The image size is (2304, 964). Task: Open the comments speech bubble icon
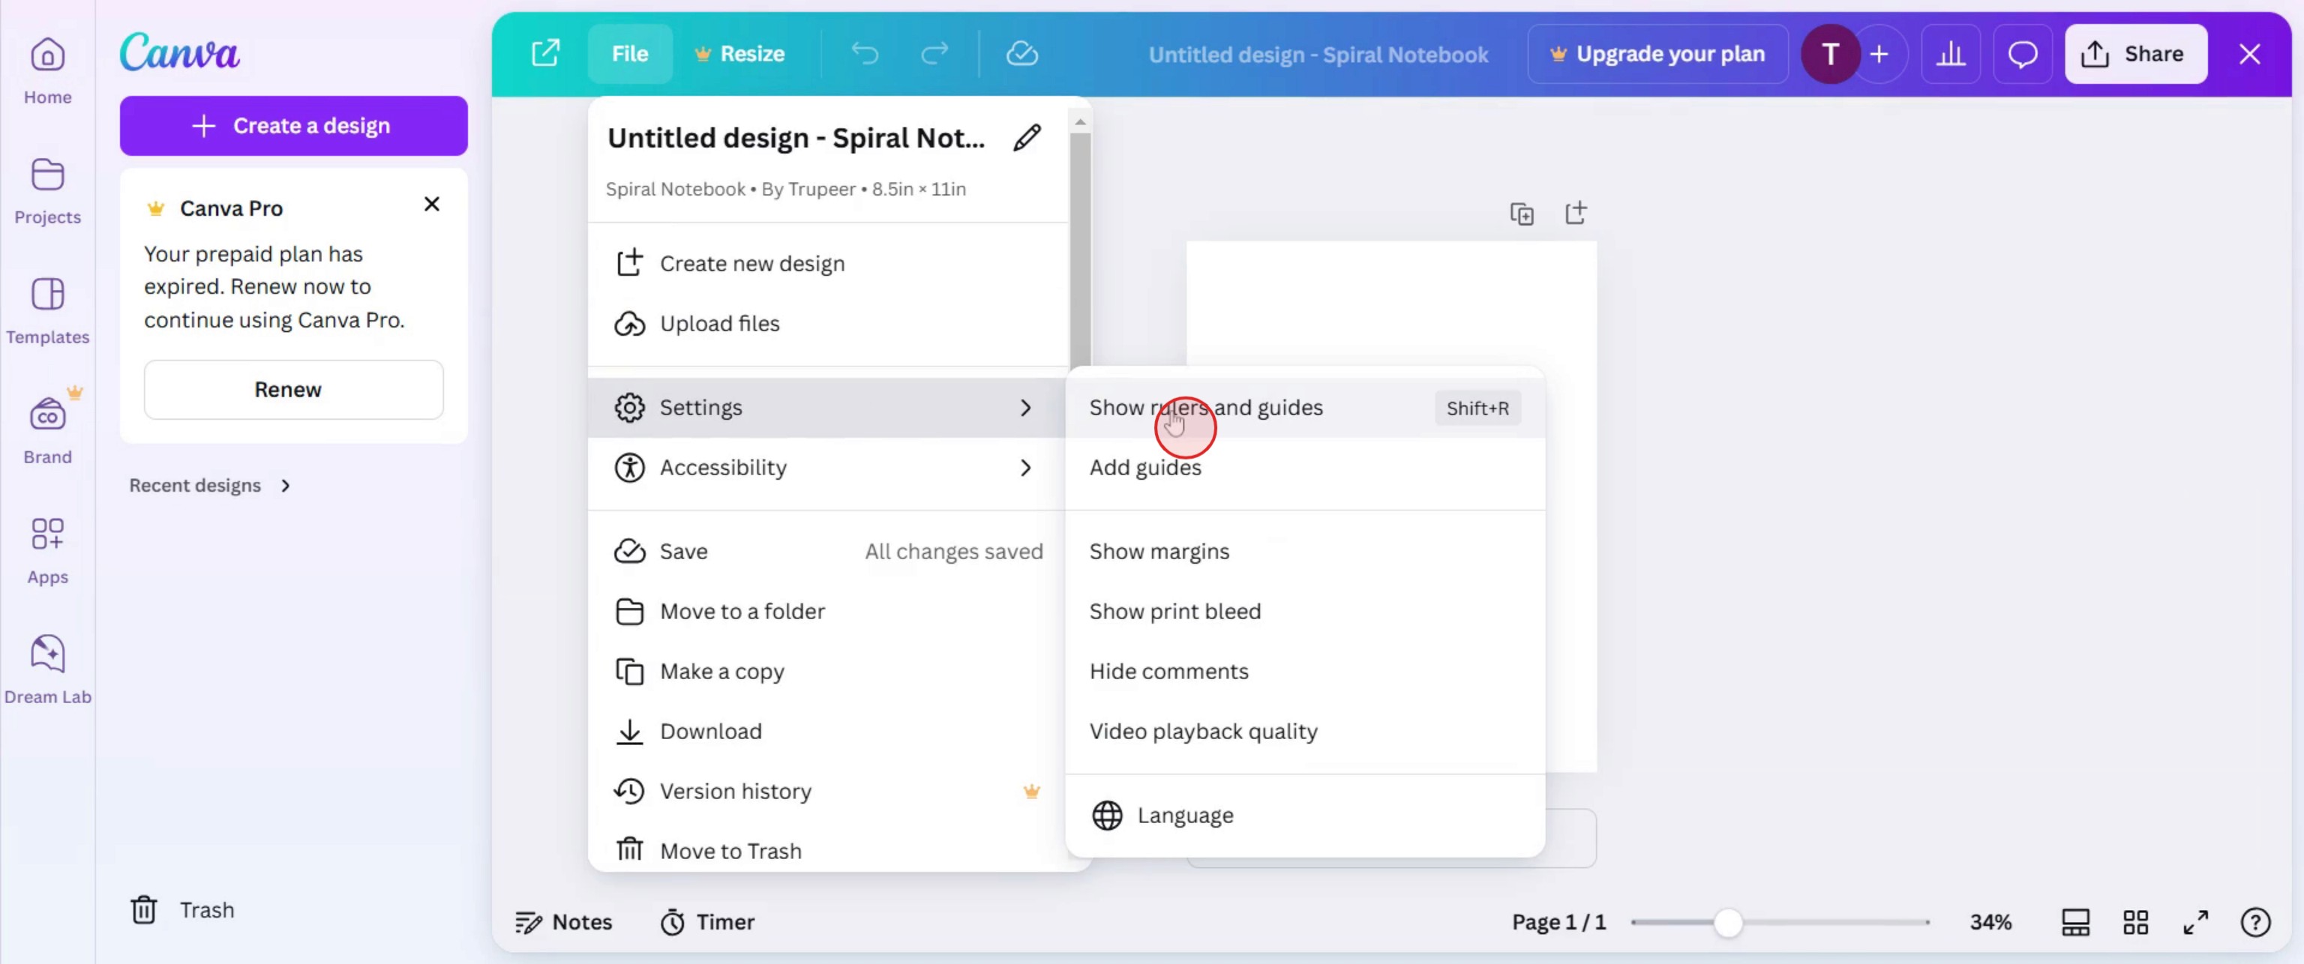(x=2022, y=54)
